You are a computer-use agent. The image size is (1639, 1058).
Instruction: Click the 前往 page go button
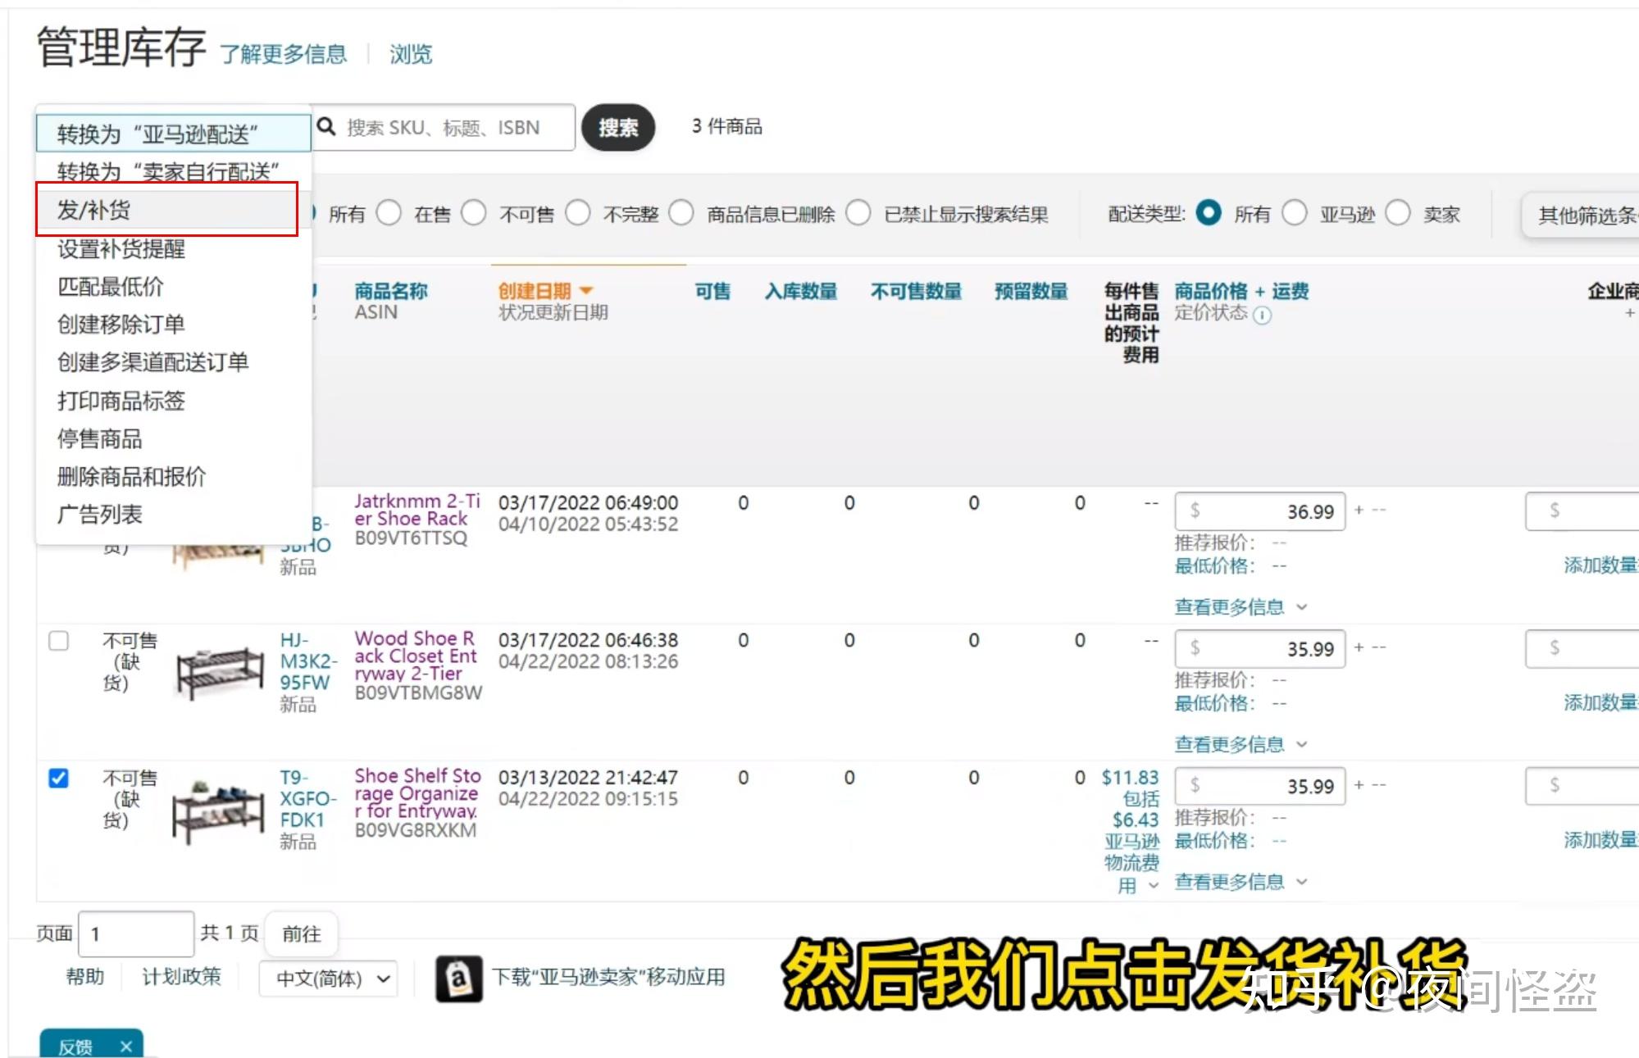pyautogui.click(x=302, y=933)
